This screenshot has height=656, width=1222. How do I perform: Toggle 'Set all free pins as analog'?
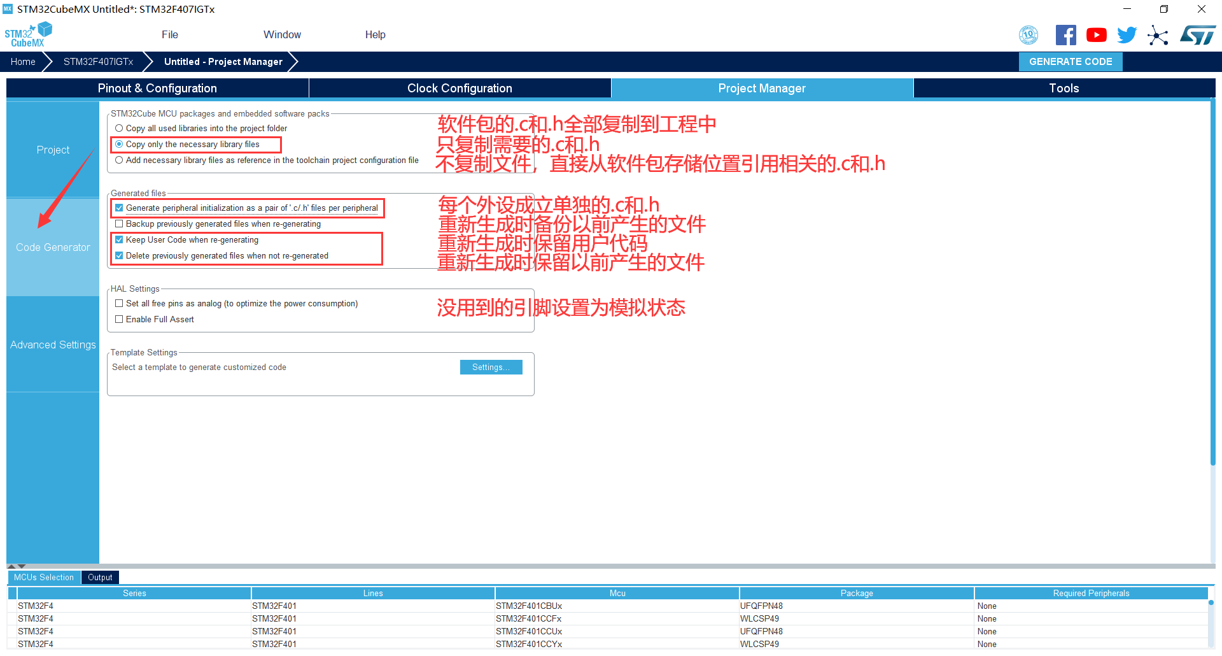tap(119, 304)
